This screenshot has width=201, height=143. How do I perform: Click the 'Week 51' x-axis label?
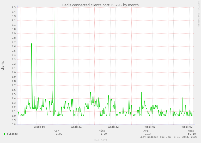(x=76, y=127)
